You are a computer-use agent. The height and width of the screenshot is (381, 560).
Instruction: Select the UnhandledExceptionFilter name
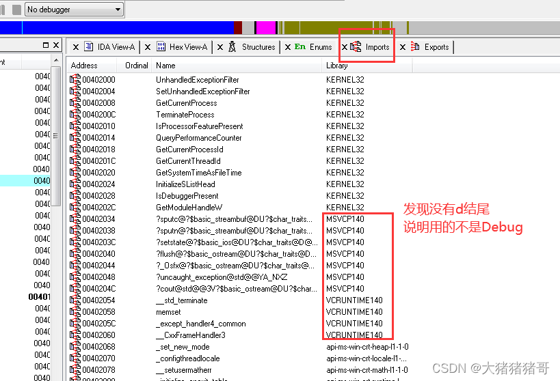(197, 80)
